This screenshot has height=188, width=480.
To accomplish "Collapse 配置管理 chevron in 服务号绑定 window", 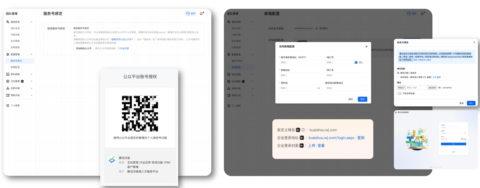I will (x=31, y=54).
